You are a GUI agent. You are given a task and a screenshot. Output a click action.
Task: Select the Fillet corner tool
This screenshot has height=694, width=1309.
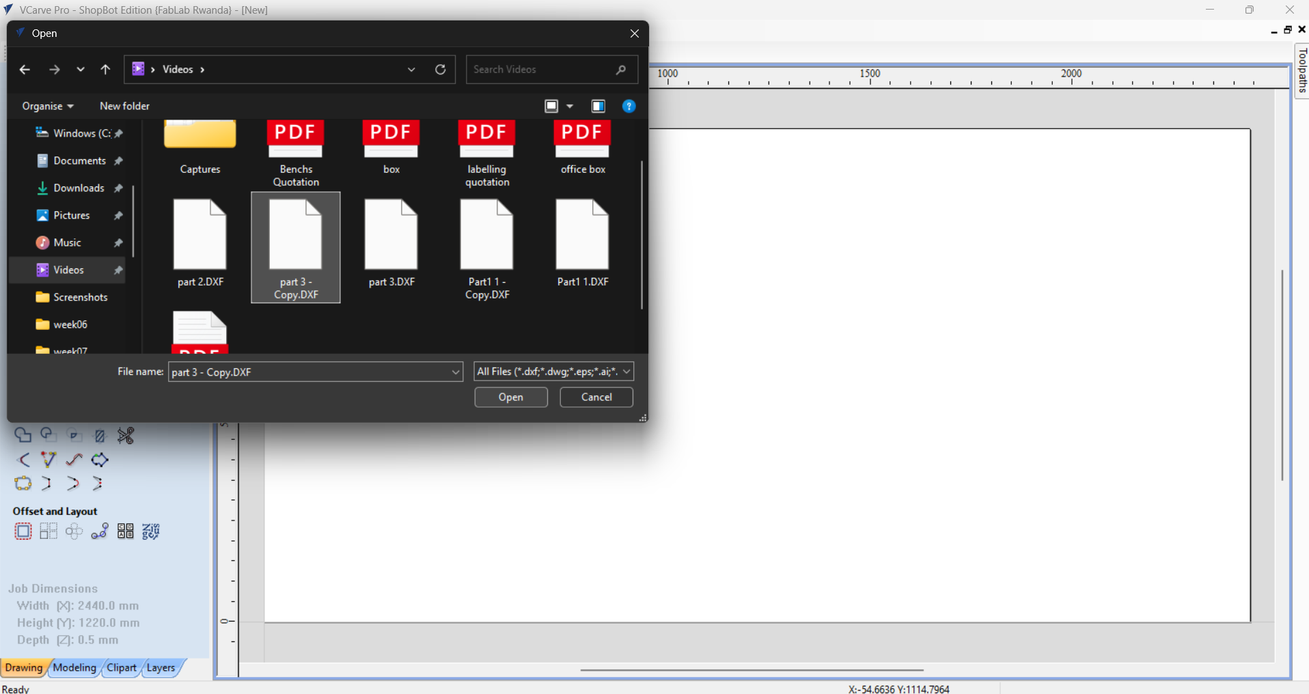point(23,460)
